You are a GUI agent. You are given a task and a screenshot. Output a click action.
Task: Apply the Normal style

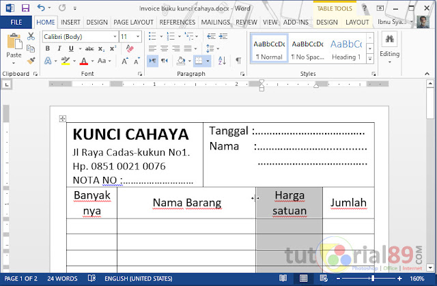pos(269,48)
